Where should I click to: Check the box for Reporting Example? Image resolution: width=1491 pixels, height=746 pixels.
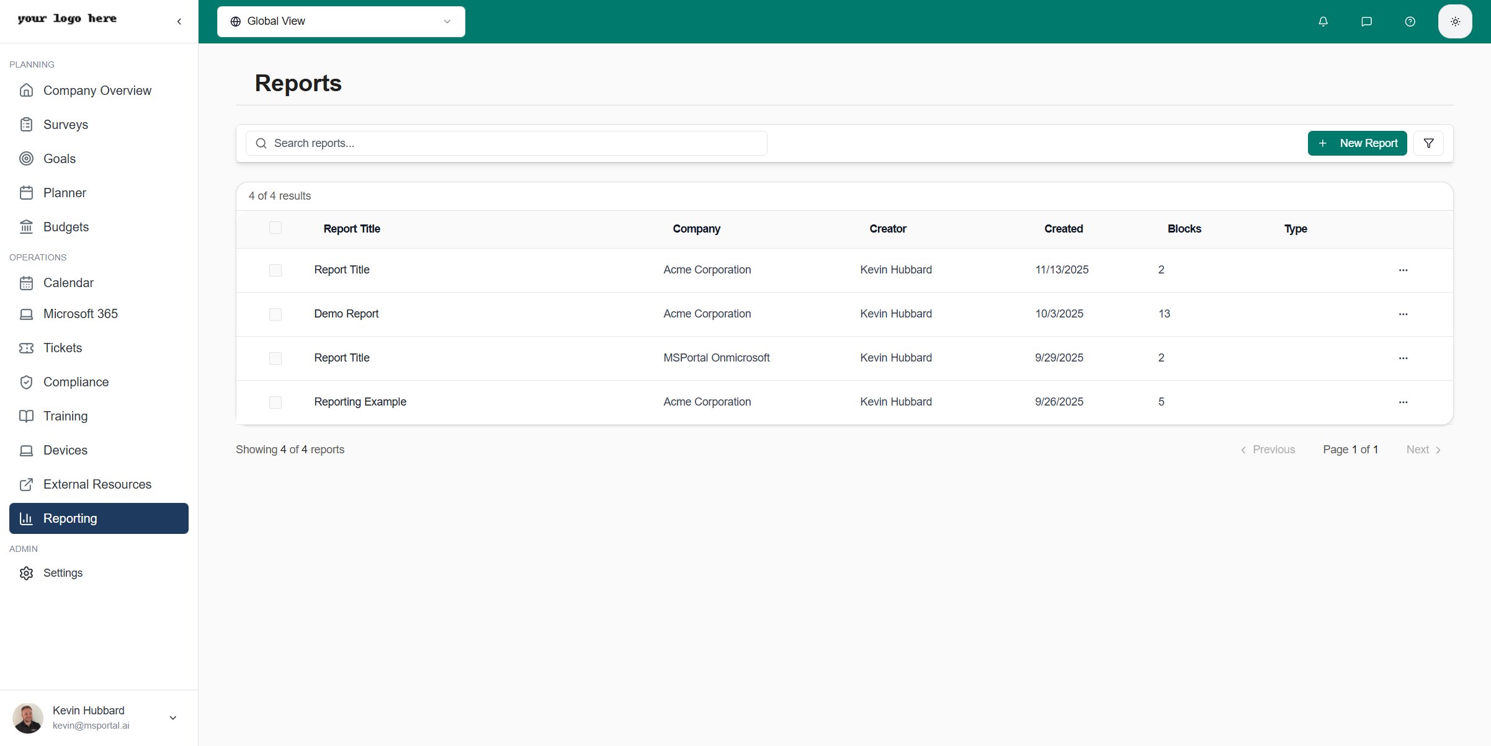click(275, 402)
